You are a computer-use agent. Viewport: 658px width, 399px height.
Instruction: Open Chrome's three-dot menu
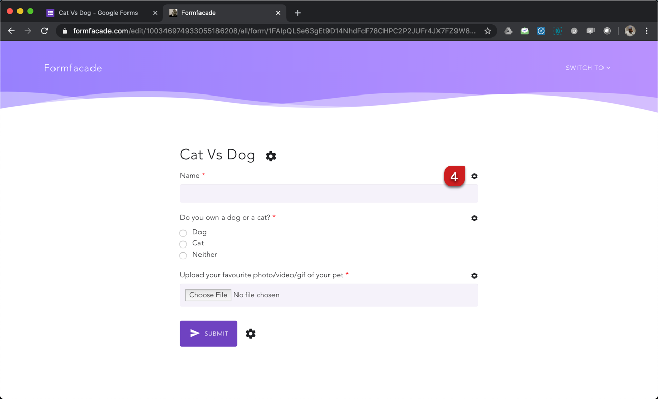click(646, 31)
